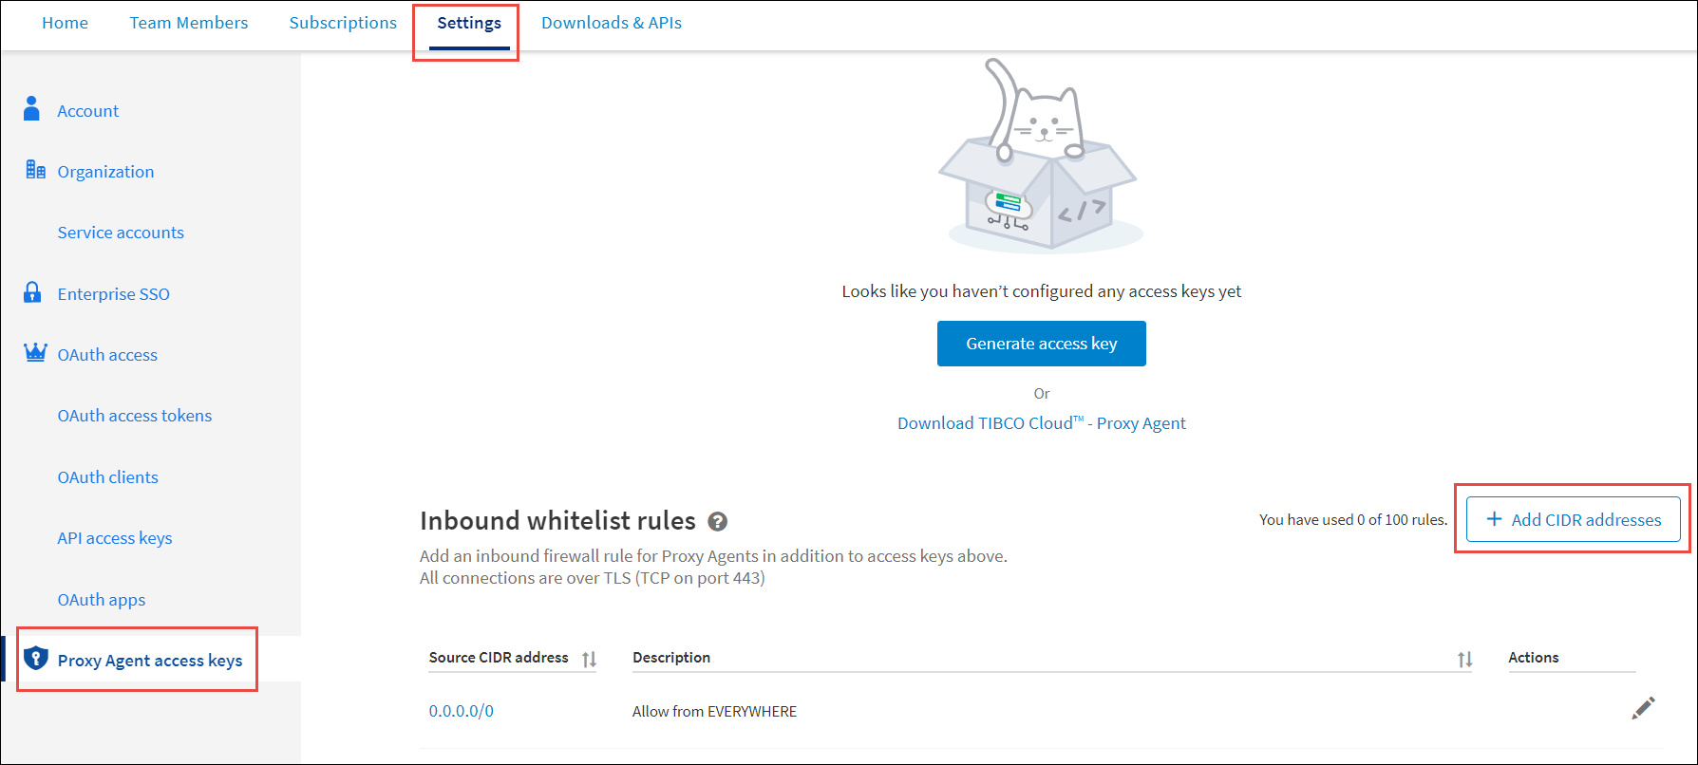Screen dimensions: 1698x765
Task: Open the 0.0.0.0/0 CIDR address link
Action: pos(461,711)
